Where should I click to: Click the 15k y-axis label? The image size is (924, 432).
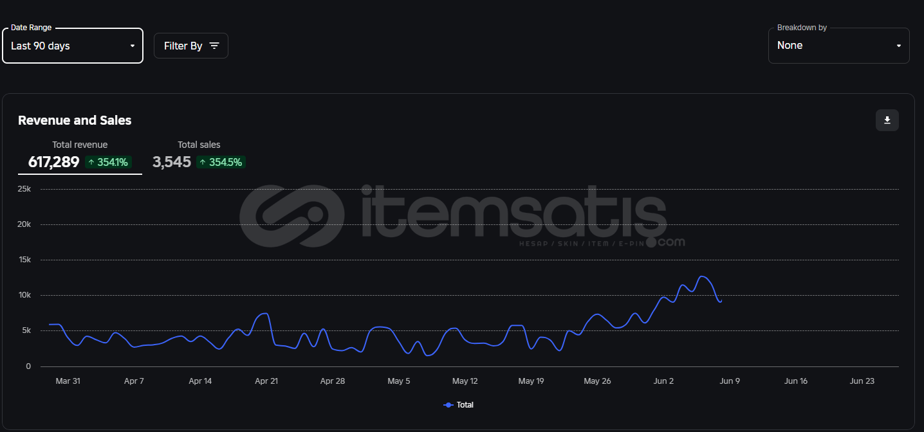click(24, 260)
